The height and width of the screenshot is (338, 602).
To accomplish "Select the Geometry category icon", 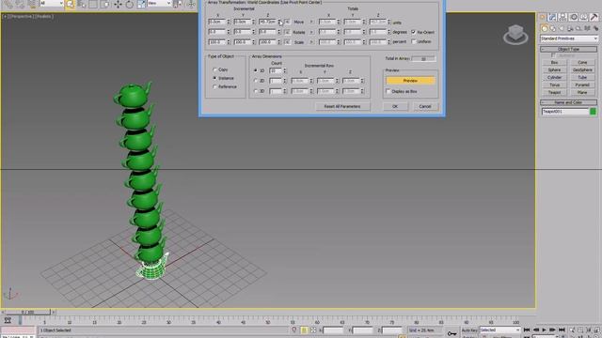I will [544, 28].
